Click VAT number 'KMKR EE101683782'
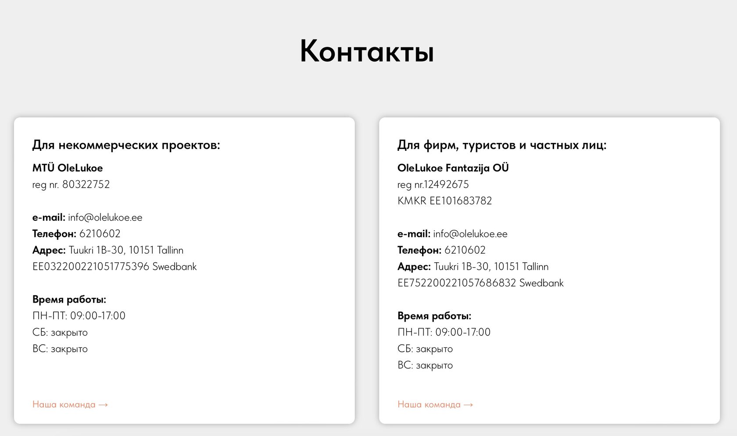Screen dimensions: 737x436 445,201
